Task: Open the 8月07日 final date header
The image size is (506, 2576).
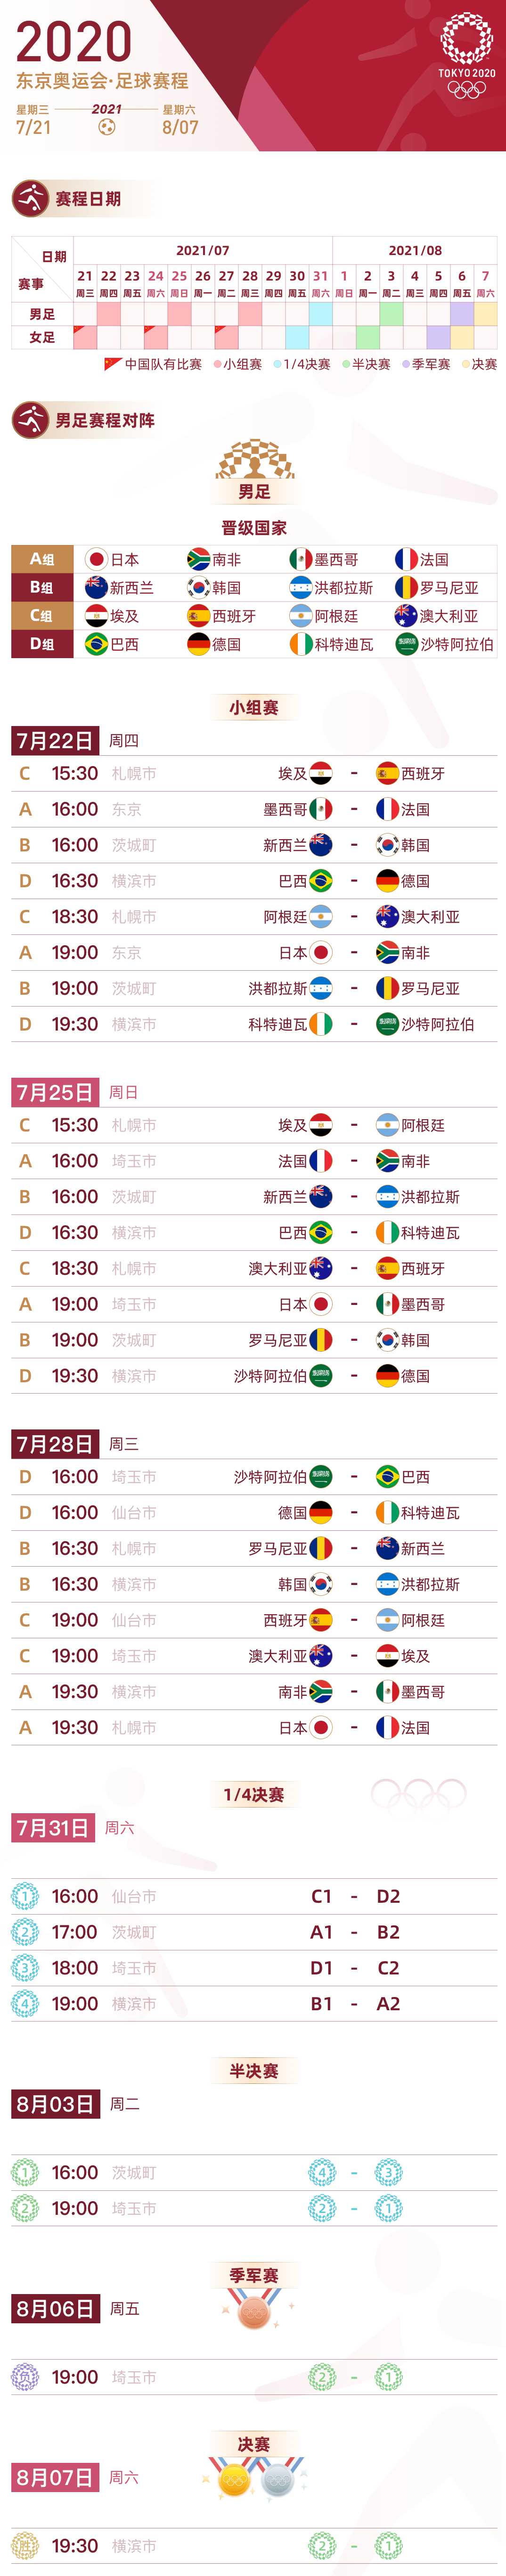Action: 55,2476
